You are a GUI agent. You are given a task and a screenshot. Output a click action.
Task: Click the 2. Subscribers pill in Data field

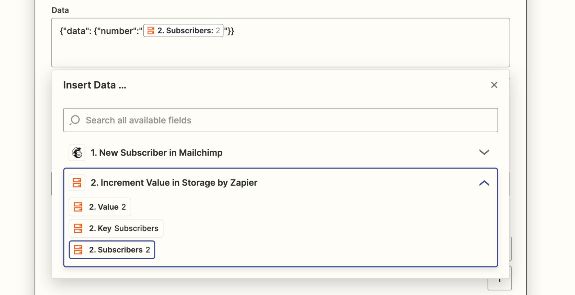(183, 30)
